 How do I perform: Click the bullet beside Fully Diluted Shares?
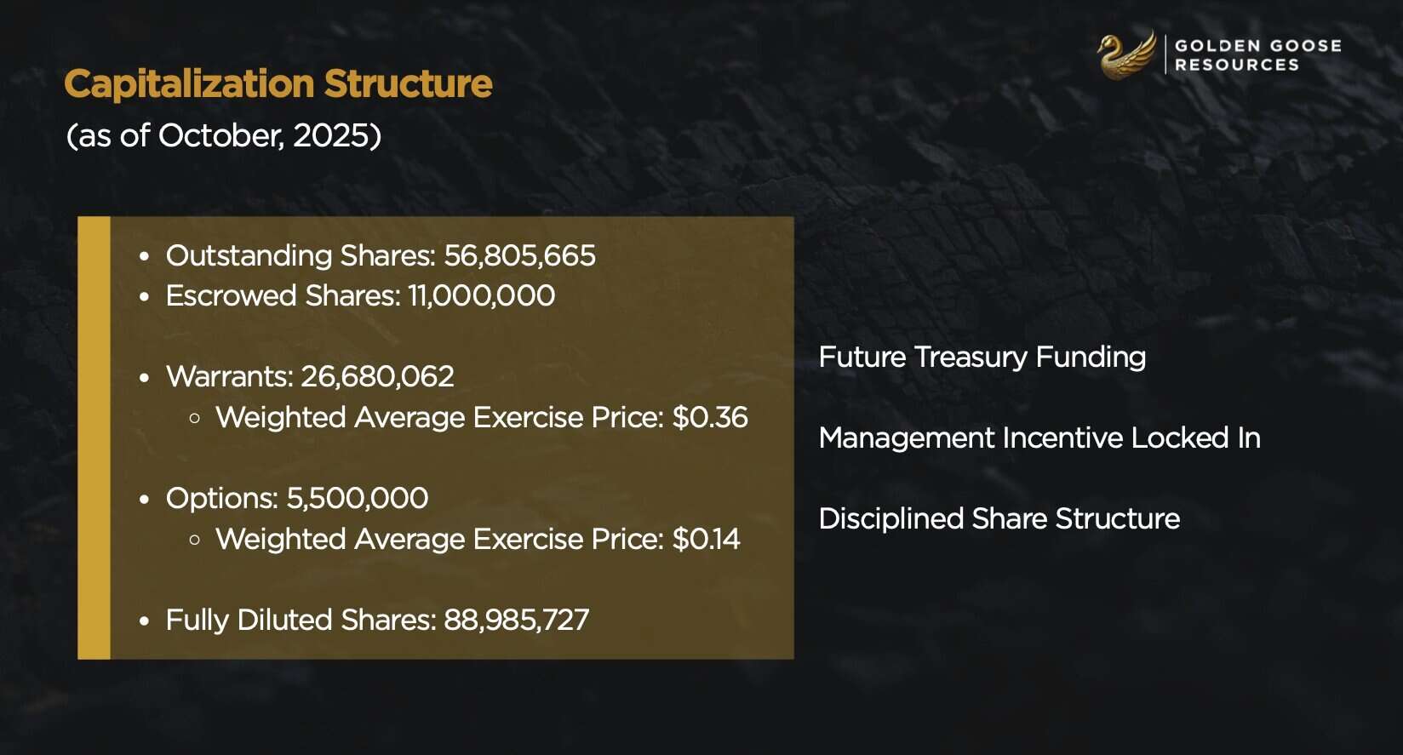pyautogui.click(x=145, y=621)
